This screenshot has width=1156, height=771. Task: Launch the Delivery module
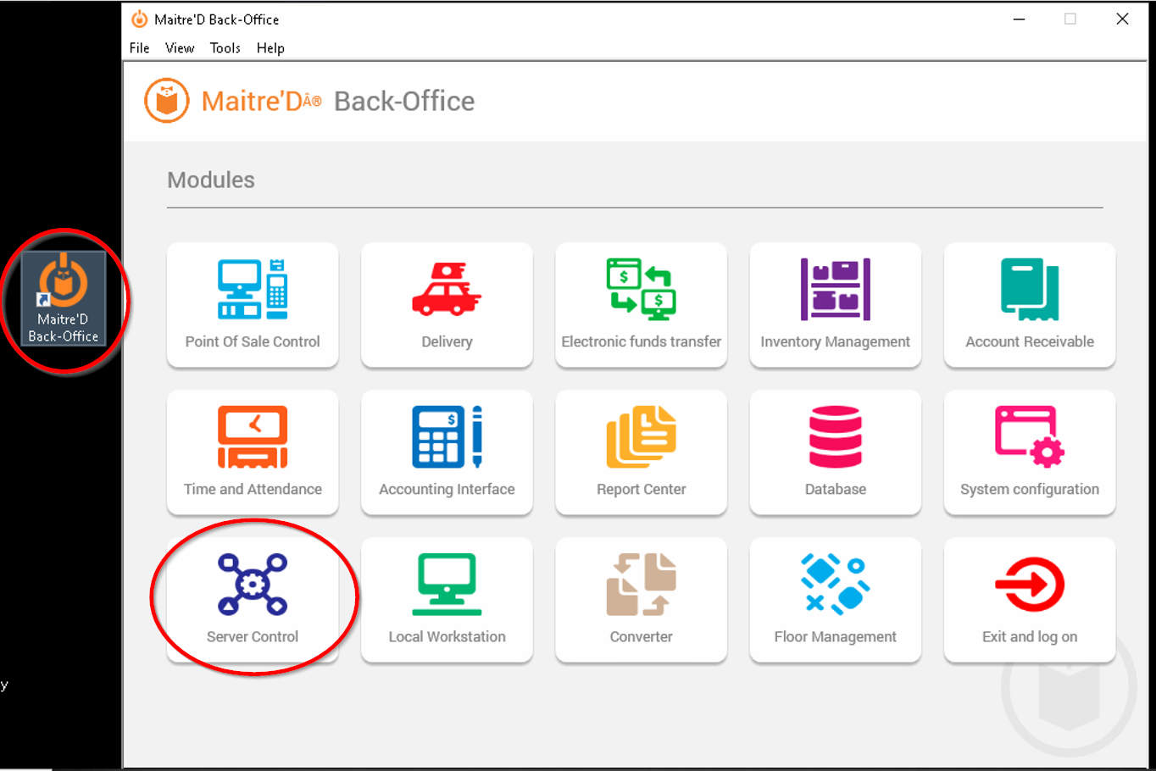tap(447, 305)
